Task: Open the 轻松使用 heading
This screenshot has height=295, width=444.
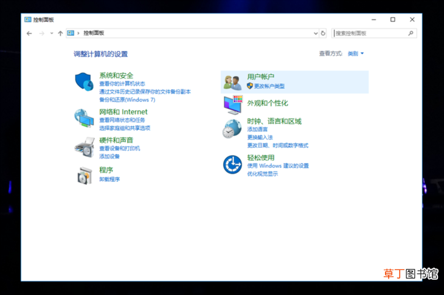Action: [x=260, y=158]
